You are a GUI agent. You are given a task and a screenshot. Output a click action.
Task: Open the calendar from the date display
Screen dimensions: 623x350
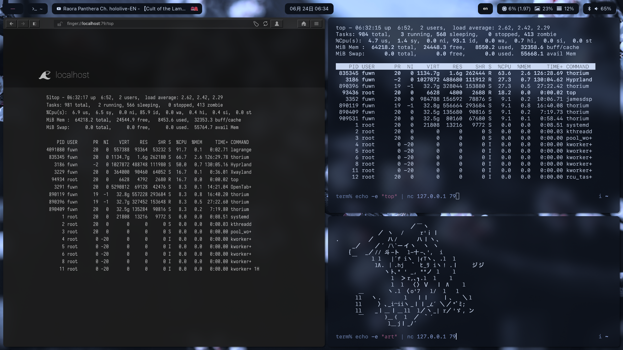click(x=310, y=9)
